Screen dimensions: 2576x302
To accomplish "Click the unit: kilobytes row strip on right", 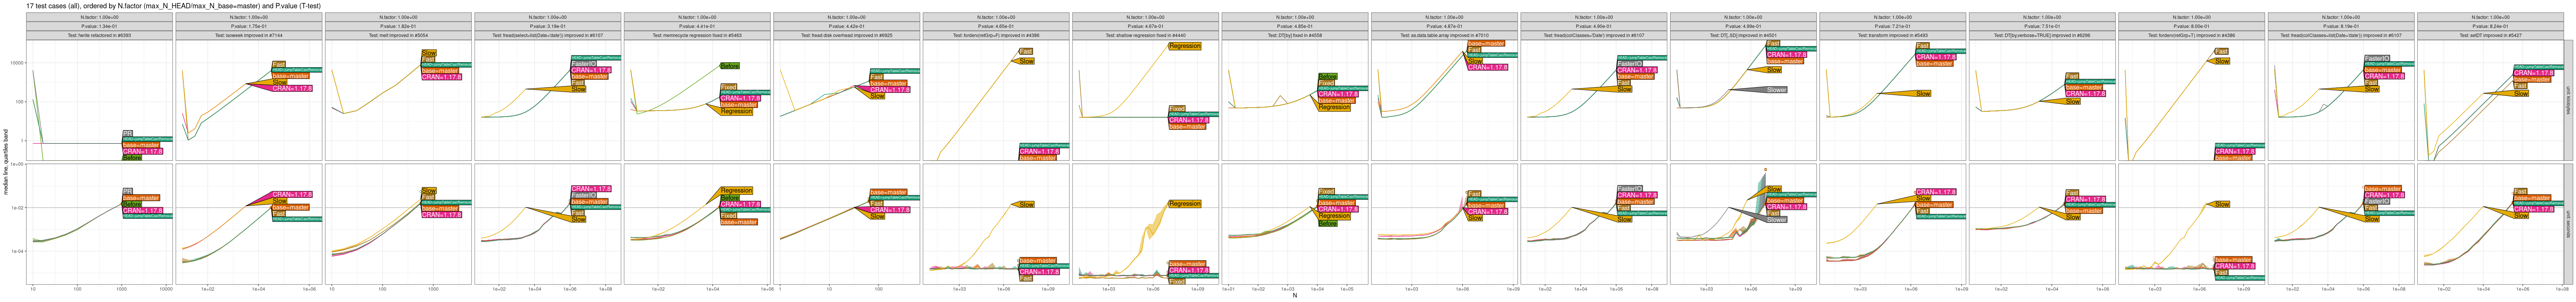I will coord(2569,100).
